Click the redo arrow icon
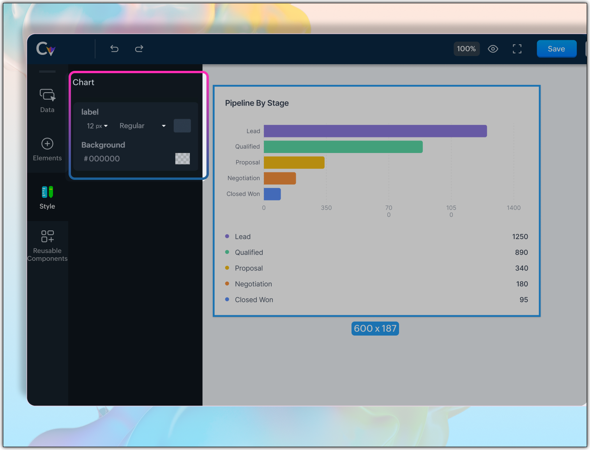Screen dimensions: 590x450 click(x=139, y=49)
